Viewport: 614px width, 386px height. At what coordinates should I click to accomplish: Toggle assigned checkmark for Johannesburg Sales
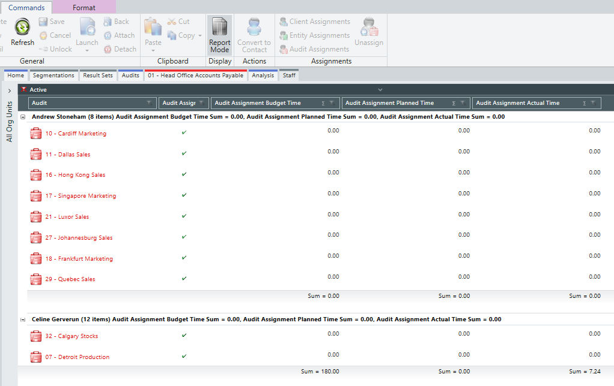(x=184, y=236)
